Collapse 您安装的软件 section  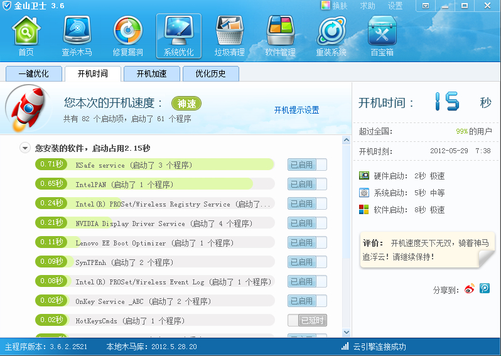point(25,148)
